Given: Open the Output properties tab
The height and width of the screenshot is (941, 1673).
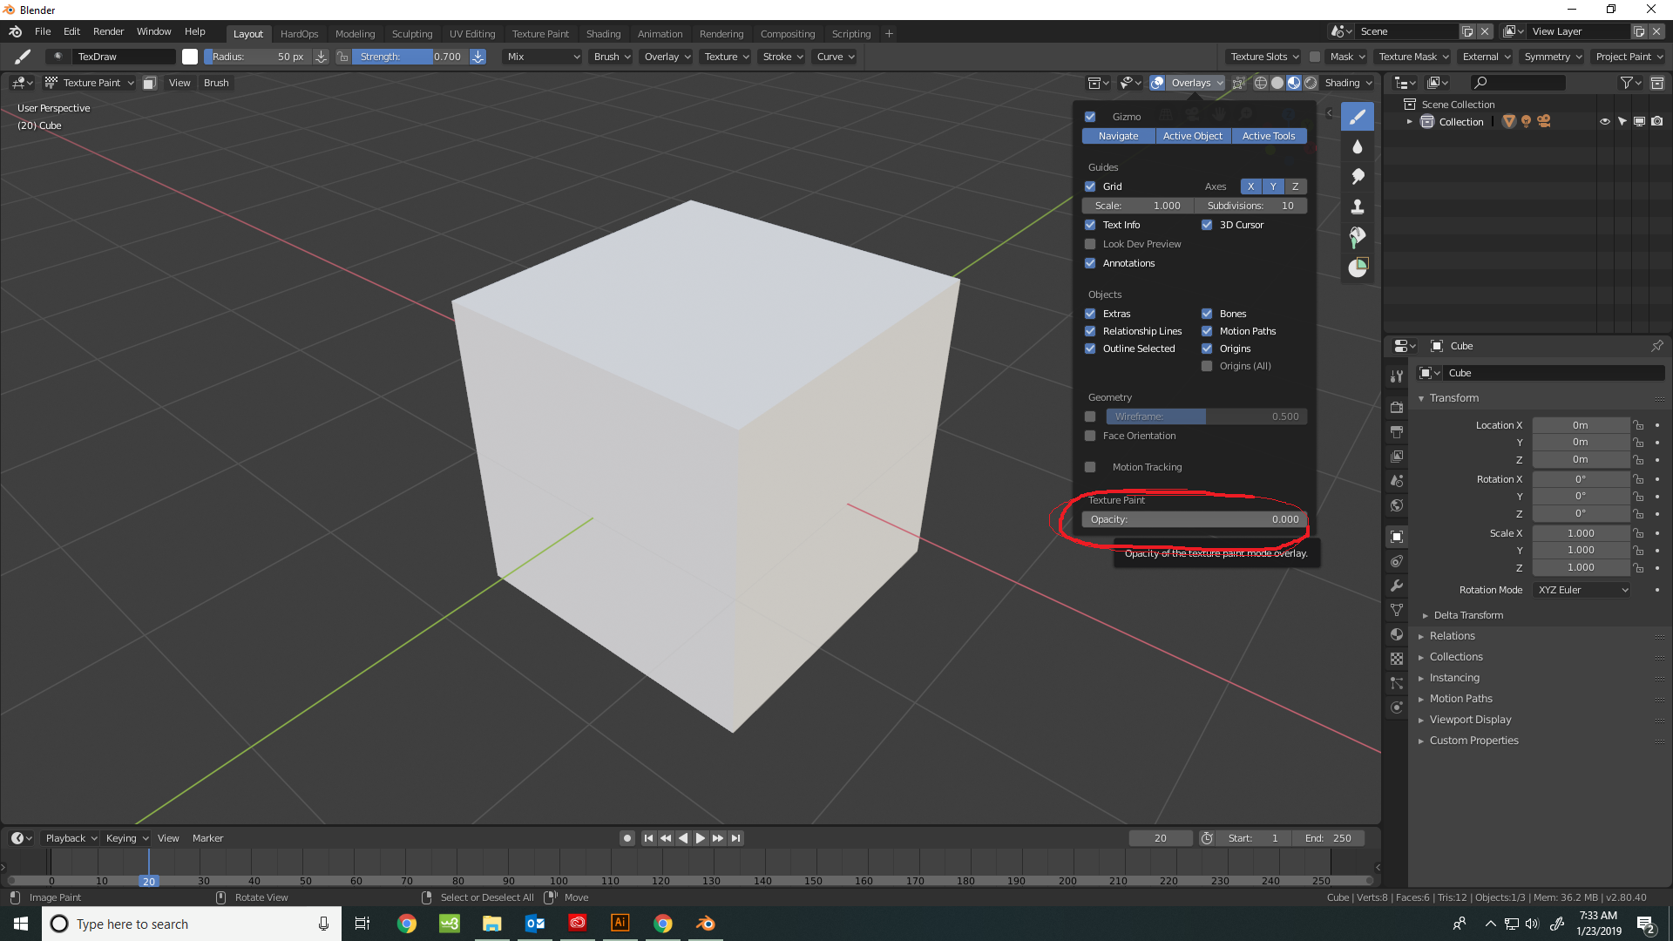Looking at the screenshot, I should [x=1397, y=431].
